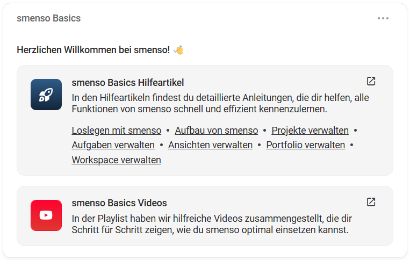410x260 pixels.
Task: Click the waving hand emoji
Action: 178,50
